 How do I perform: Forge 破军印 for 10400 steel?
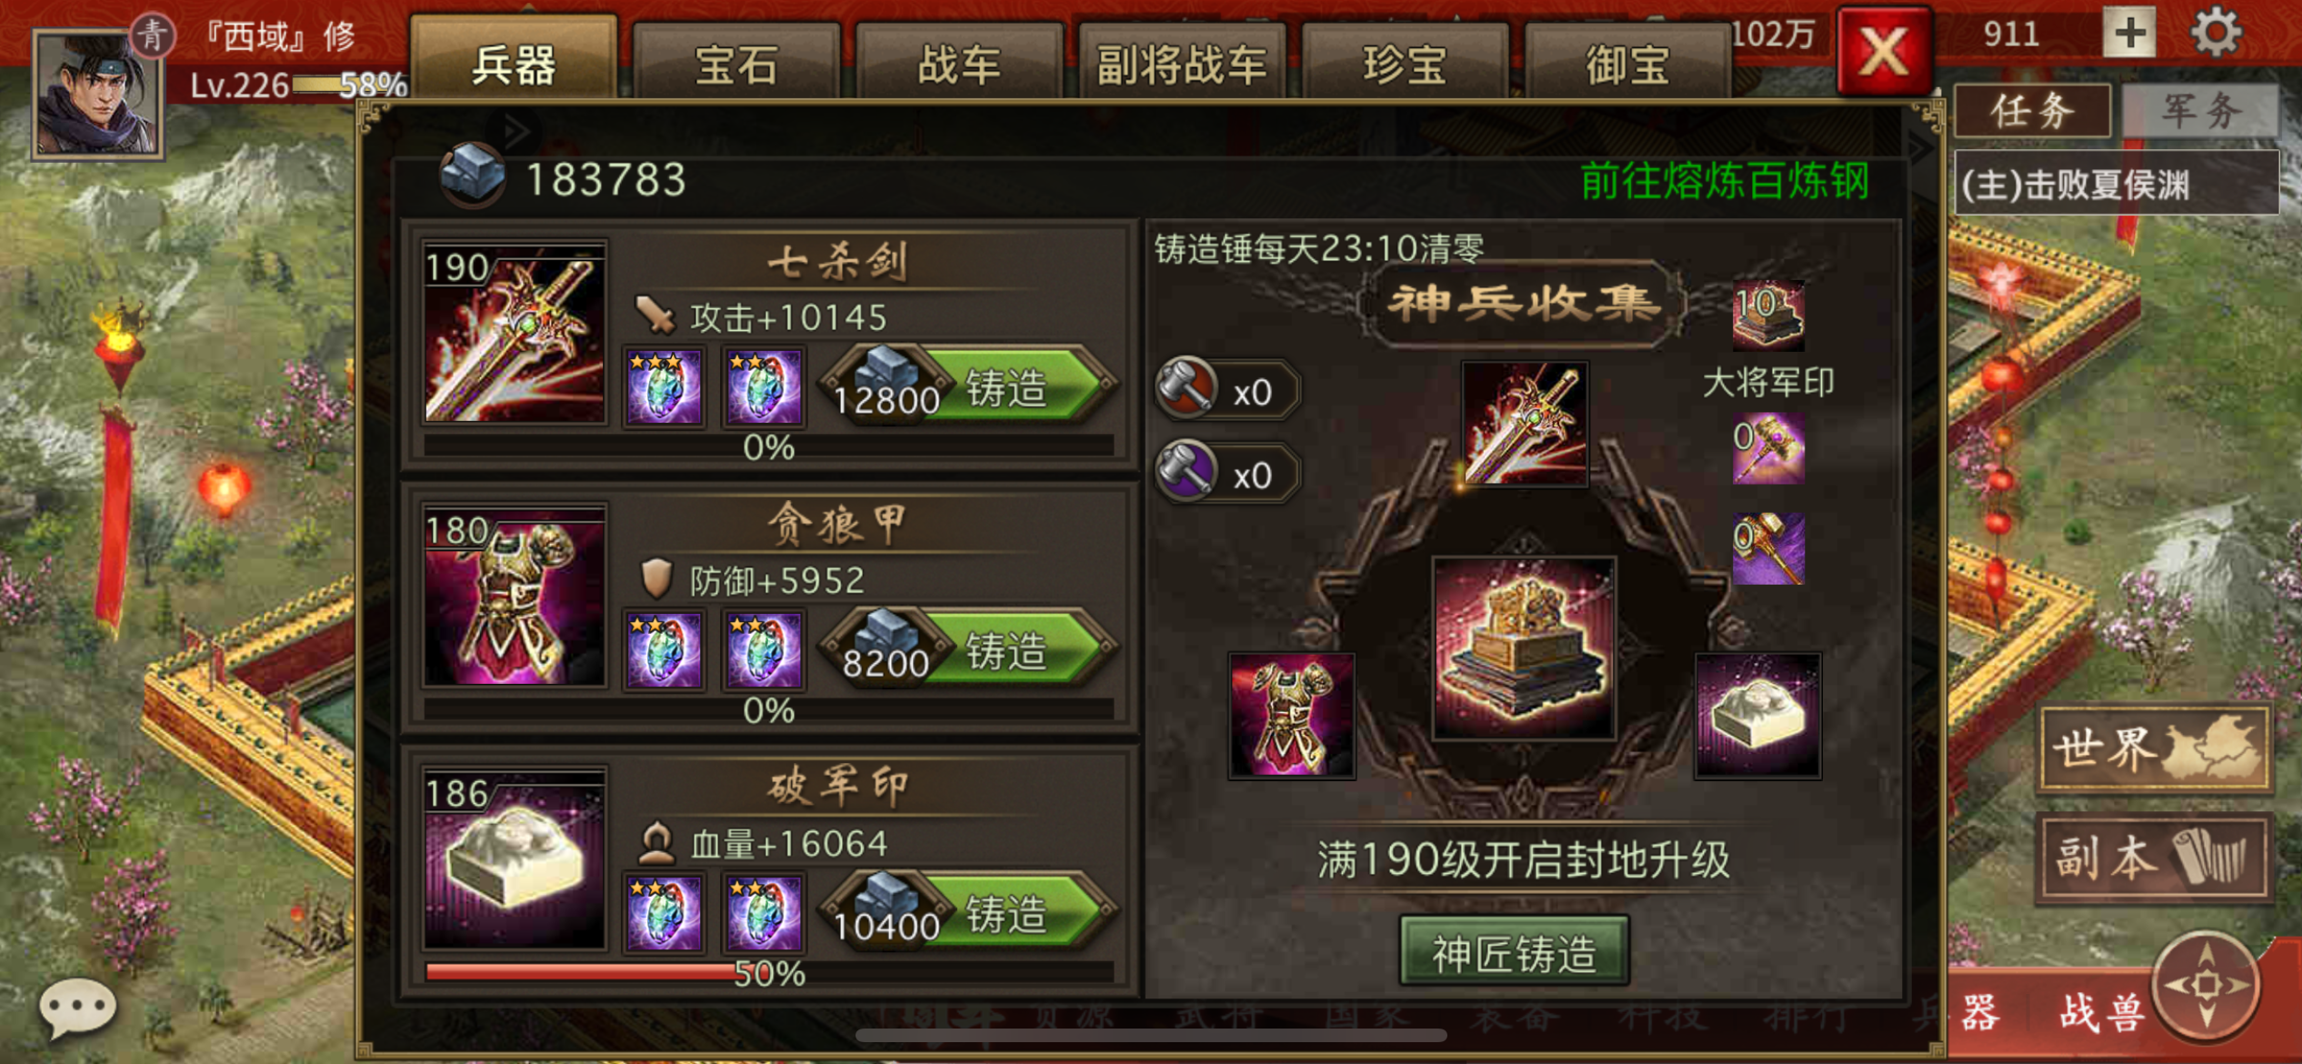(969, 914)
